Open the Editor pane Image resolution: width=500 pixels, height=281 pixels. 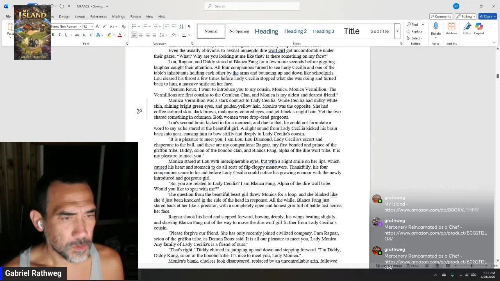pos(467,29)
